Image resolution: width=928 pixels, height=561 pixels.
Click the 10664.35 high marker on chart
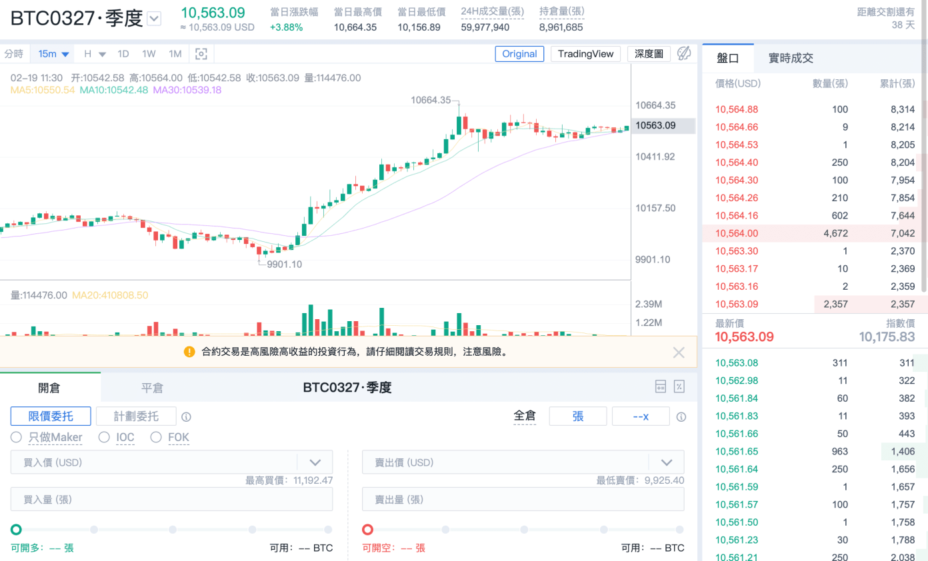pos(431,100)
